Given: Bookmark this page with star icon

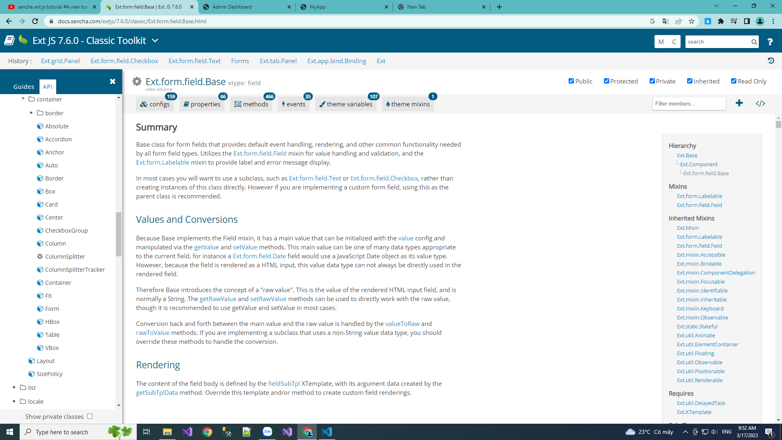Looking at the screenshot, I should (692, 21).
